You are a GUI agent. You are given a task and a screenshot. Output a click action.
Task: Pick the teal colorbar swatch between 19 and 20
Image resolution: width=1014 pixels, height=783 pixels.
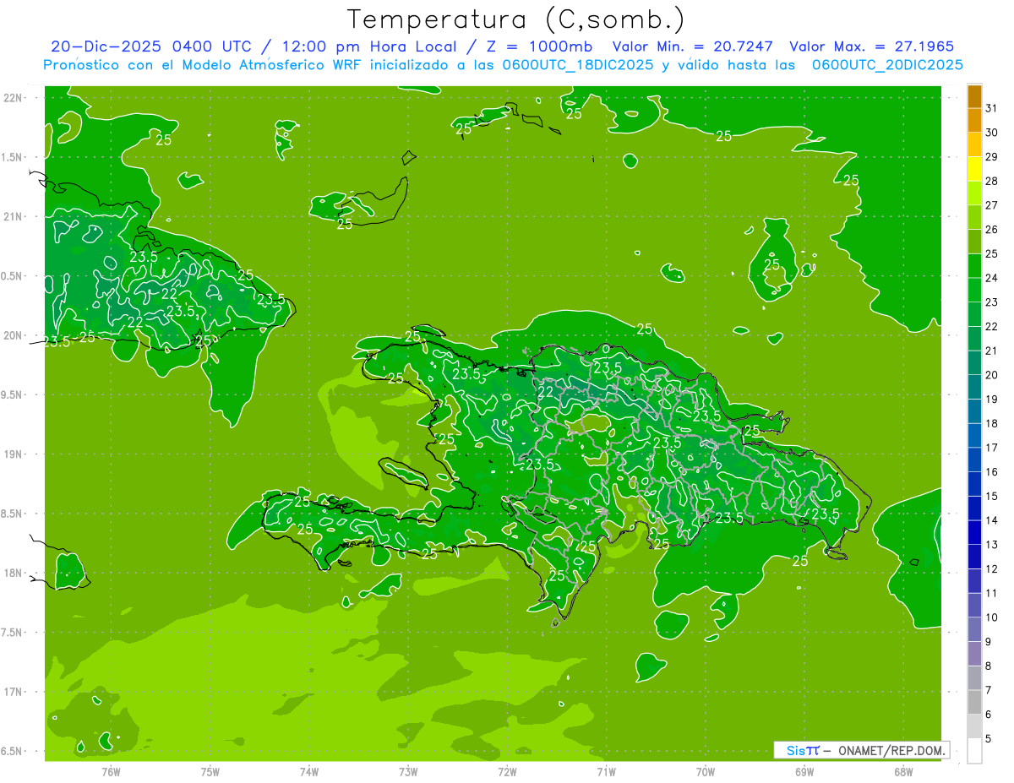pyautogui.click(x=974, y=388)
